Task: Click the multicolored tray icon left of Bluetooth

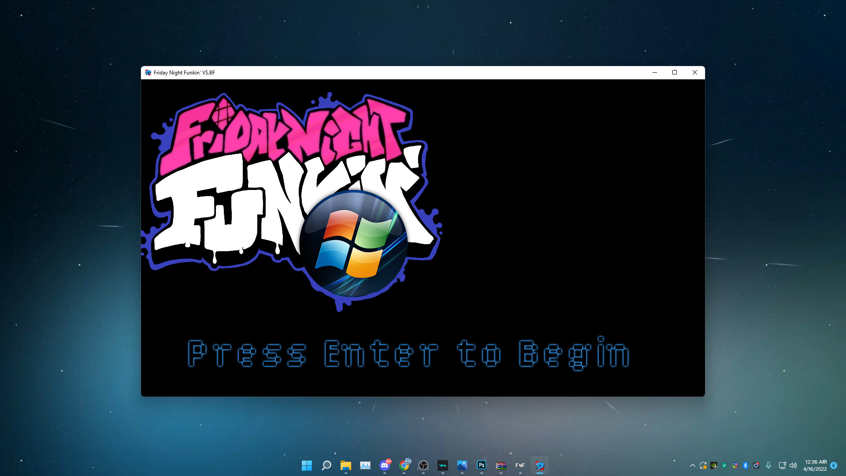Action: (735, 465)
